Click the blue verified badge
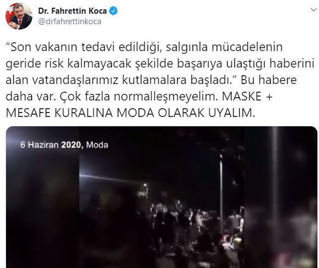Image resolution: width=319 pixels, height=268 pixels. [113, 11]
